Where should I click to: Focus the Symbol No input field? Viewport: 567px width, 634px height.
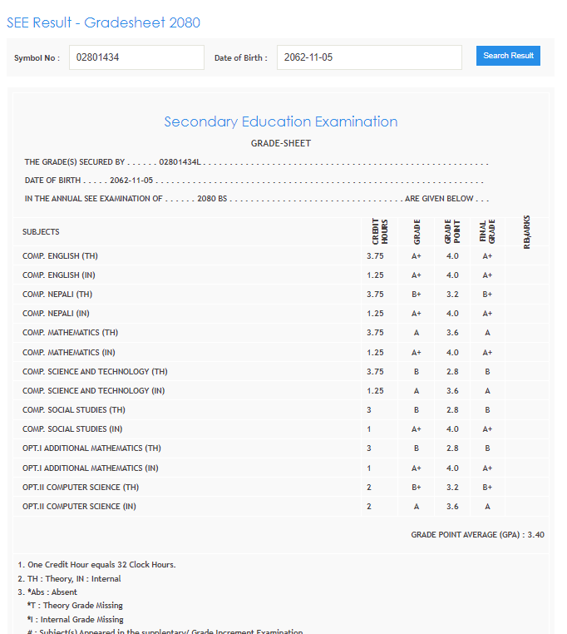coord(136,57)
